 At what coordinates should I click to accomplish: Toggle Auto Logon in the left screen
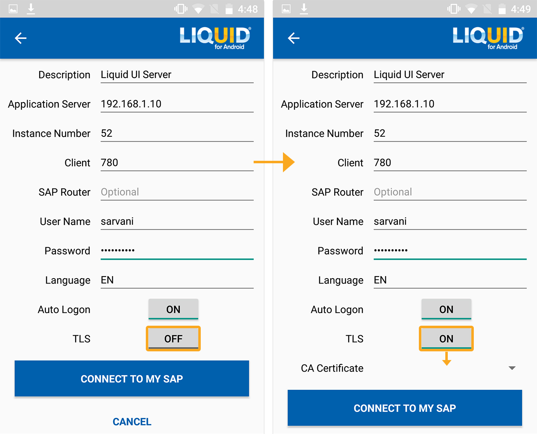click(x=173, y=309)
